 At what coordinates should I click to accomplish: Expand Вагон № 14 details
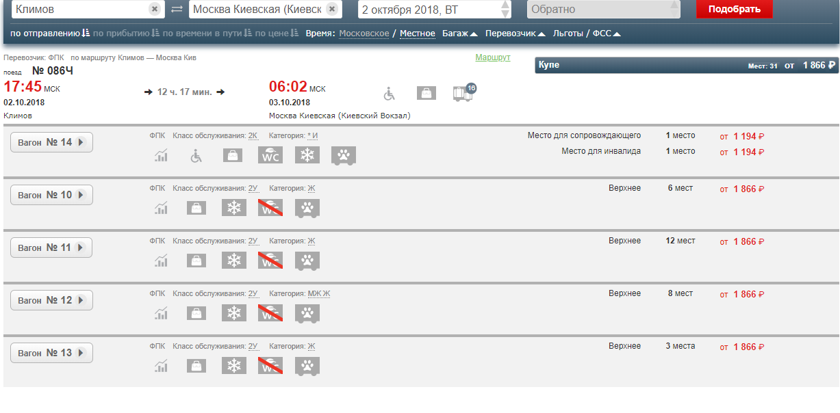(x=51, y=142)
